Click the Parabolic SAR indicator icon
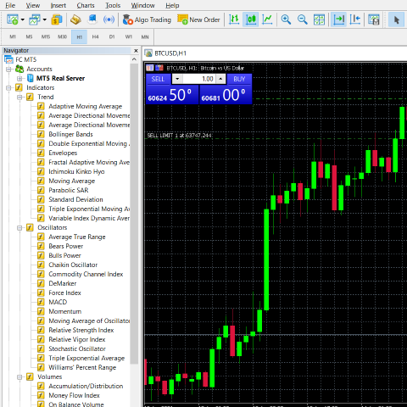407x407 pixels. pyautogui.click(x=41, y=190)
